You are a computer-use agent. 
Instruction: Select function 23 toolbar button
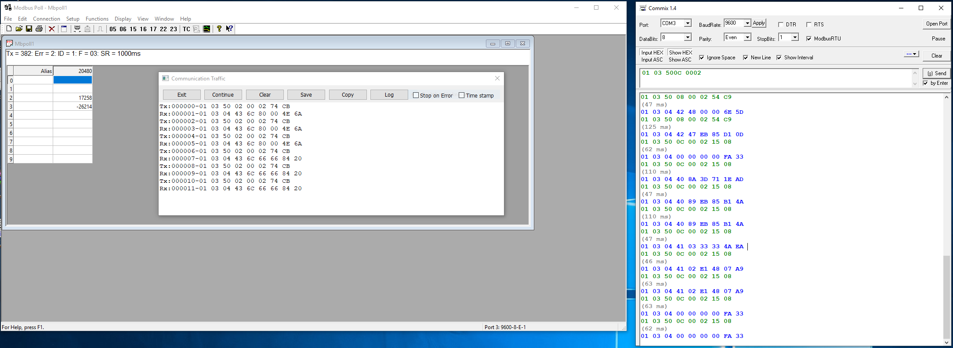point(174,29)
